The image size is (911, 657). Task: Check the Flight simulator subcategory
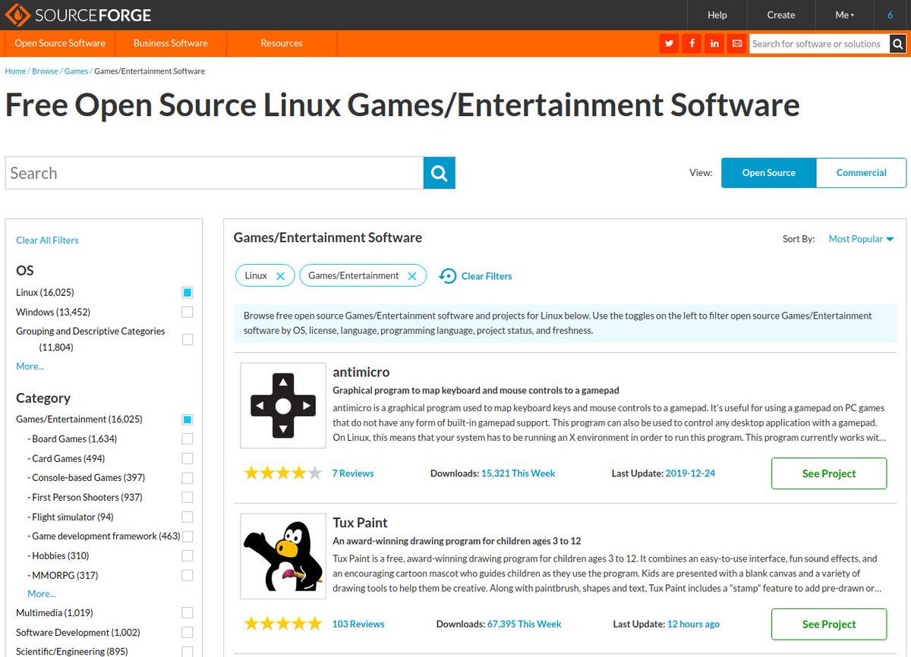coord(188,517)
